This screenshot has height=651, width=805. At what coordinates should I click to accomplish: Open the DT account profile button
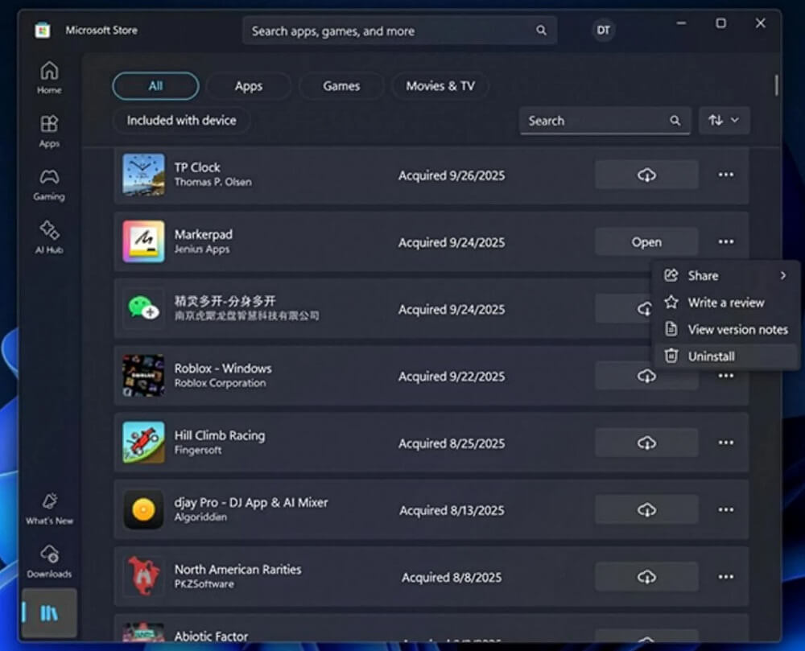tap(603, 30)
